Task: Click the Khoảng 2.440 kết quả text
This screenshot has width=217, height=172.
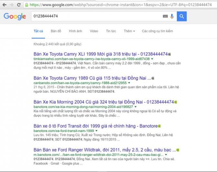Action: coord(58,44)
